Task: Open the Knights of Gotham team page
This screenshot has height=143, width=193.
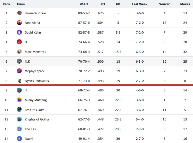Action: coord(38,119)
